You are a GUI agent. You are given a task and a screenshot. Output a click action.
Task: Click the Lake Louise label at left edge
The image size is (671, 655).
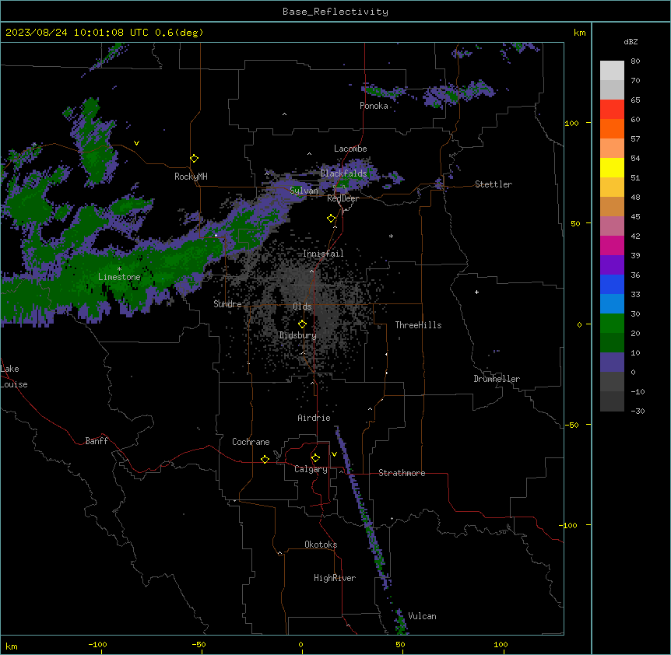click(14, 377)
